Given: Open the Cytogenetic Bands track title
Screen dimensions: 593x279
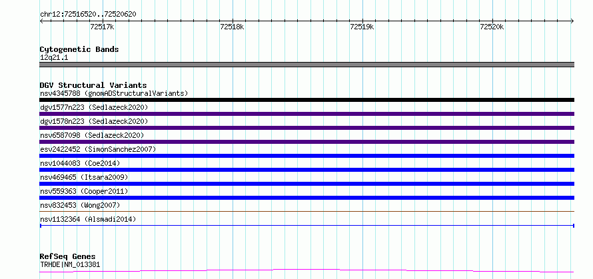Looking at the screenshot, I should [x=79, y=49].
